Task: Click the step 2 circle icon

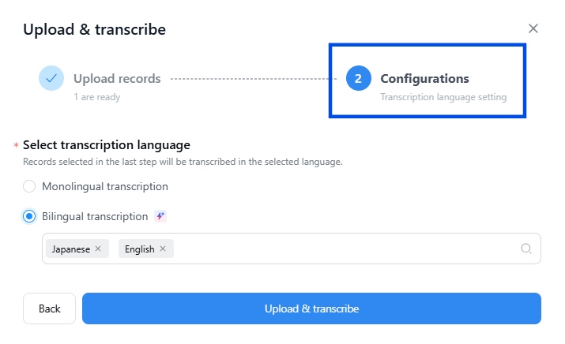Action: click(358, 78)
